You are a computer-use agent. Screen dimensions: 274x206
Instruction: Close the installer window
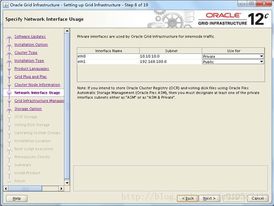(264, 4)
